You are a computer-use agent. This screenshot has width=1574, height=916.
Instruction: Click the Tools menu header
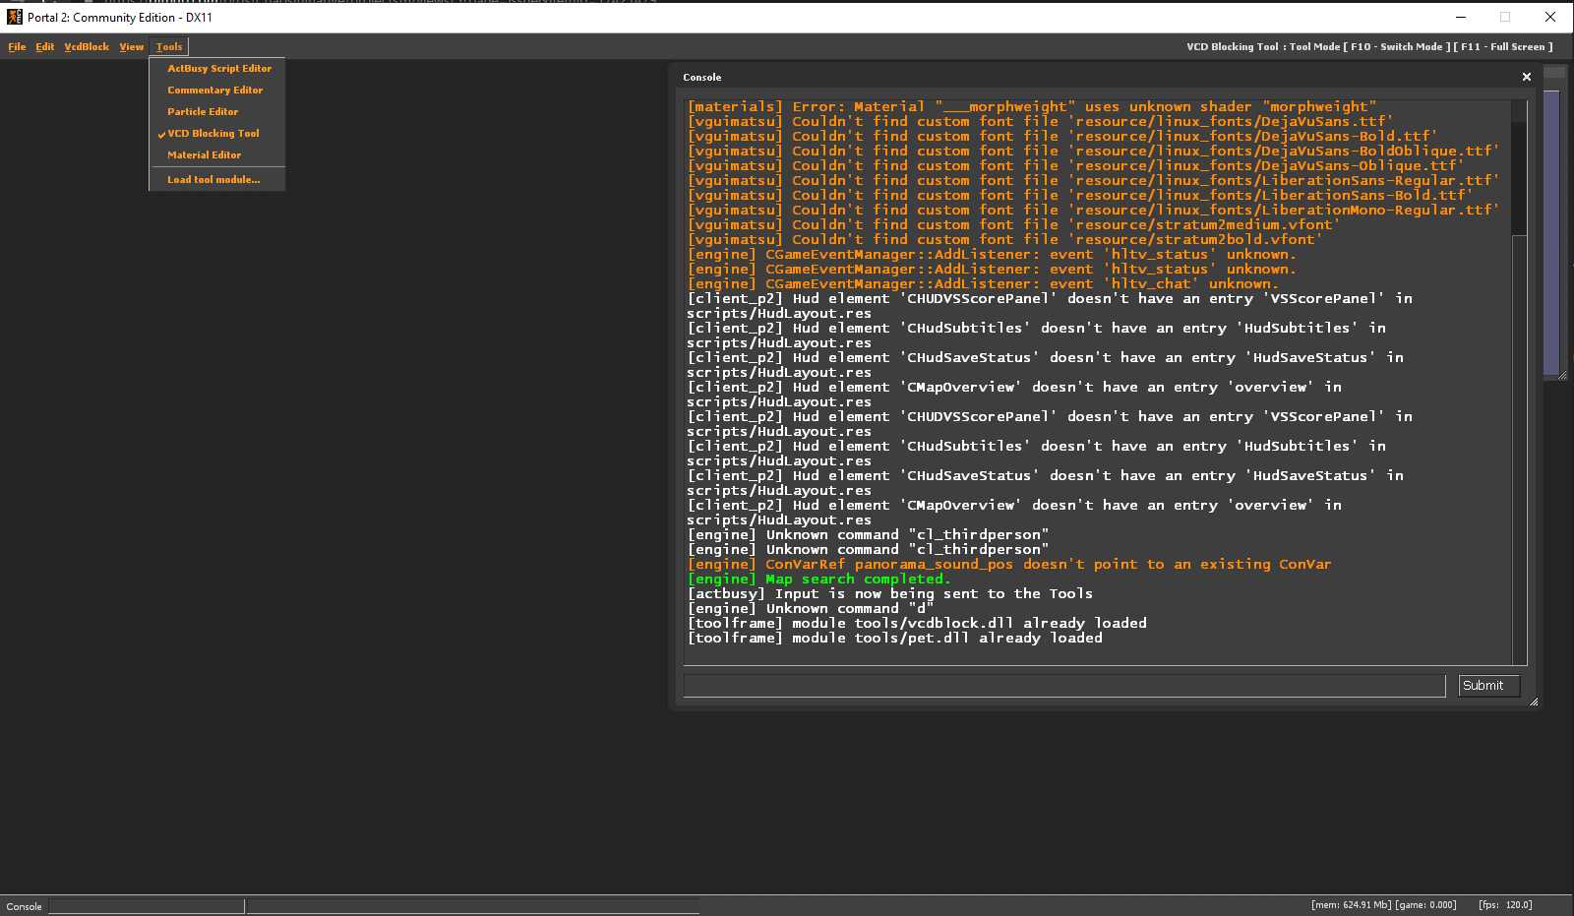(x=168, y=46)
